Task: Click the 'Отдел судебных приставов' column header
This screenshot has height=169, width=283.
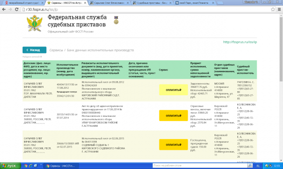Action: click(x=225, y=69)
